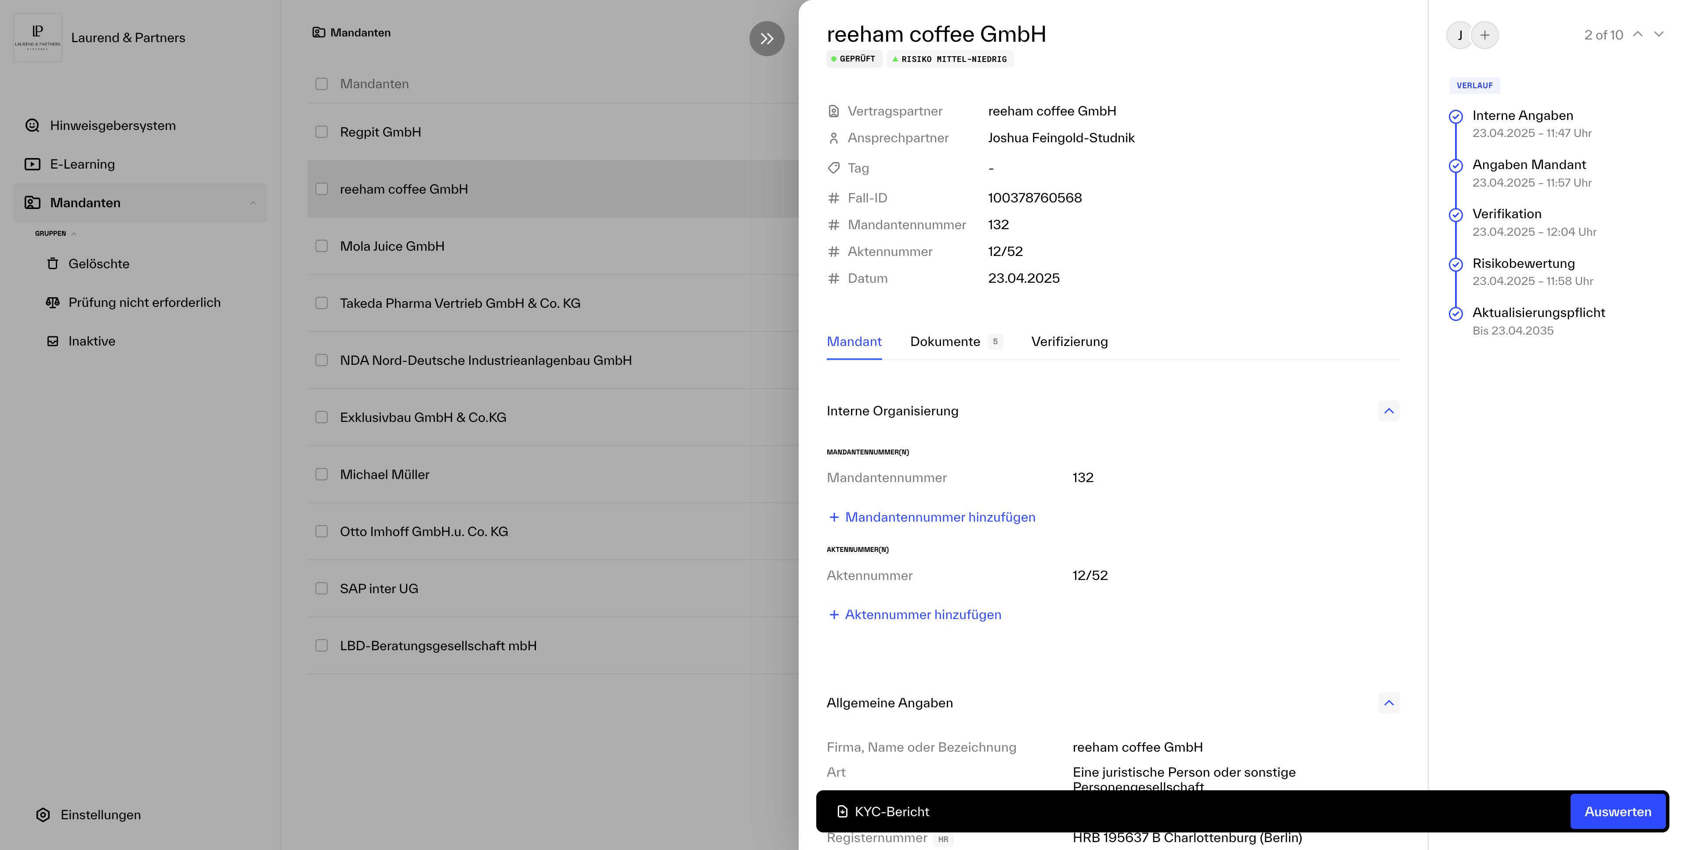The width and height of the screenshot is (1687, 850).
Task: Collapse the GRUPPEN section in the sidebar
Action: click(73, 234)
